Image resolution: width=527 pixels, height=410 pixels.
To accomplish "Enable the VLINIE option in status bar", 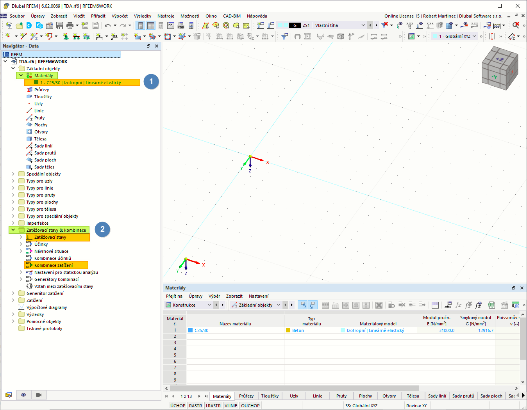I will (x=231, y=405).
